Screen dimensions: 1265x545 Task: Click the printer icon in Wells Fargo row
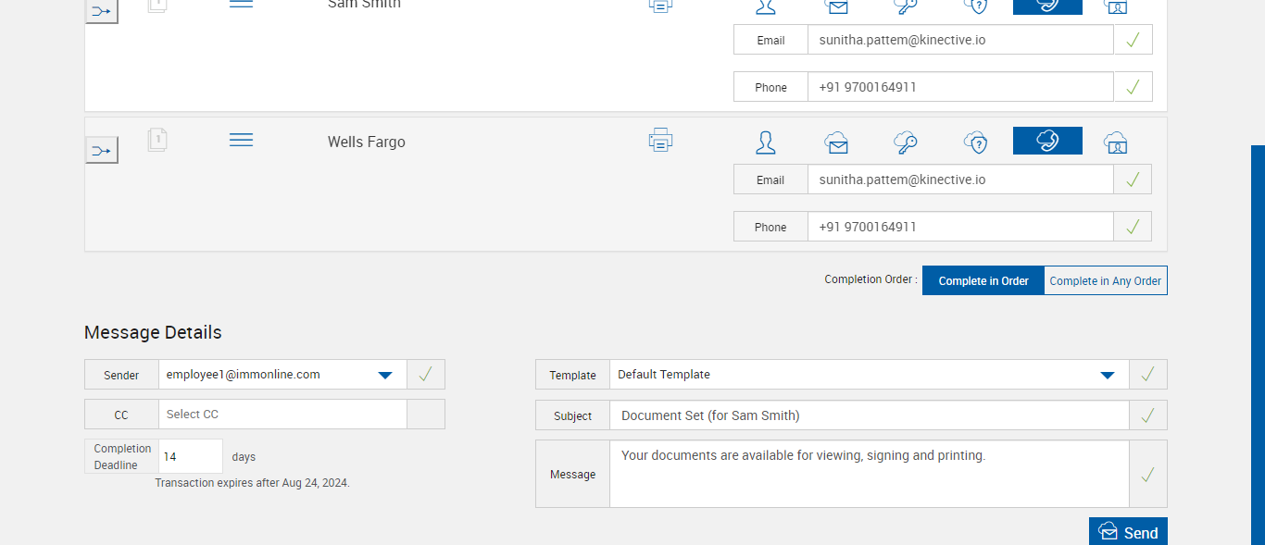660,141
